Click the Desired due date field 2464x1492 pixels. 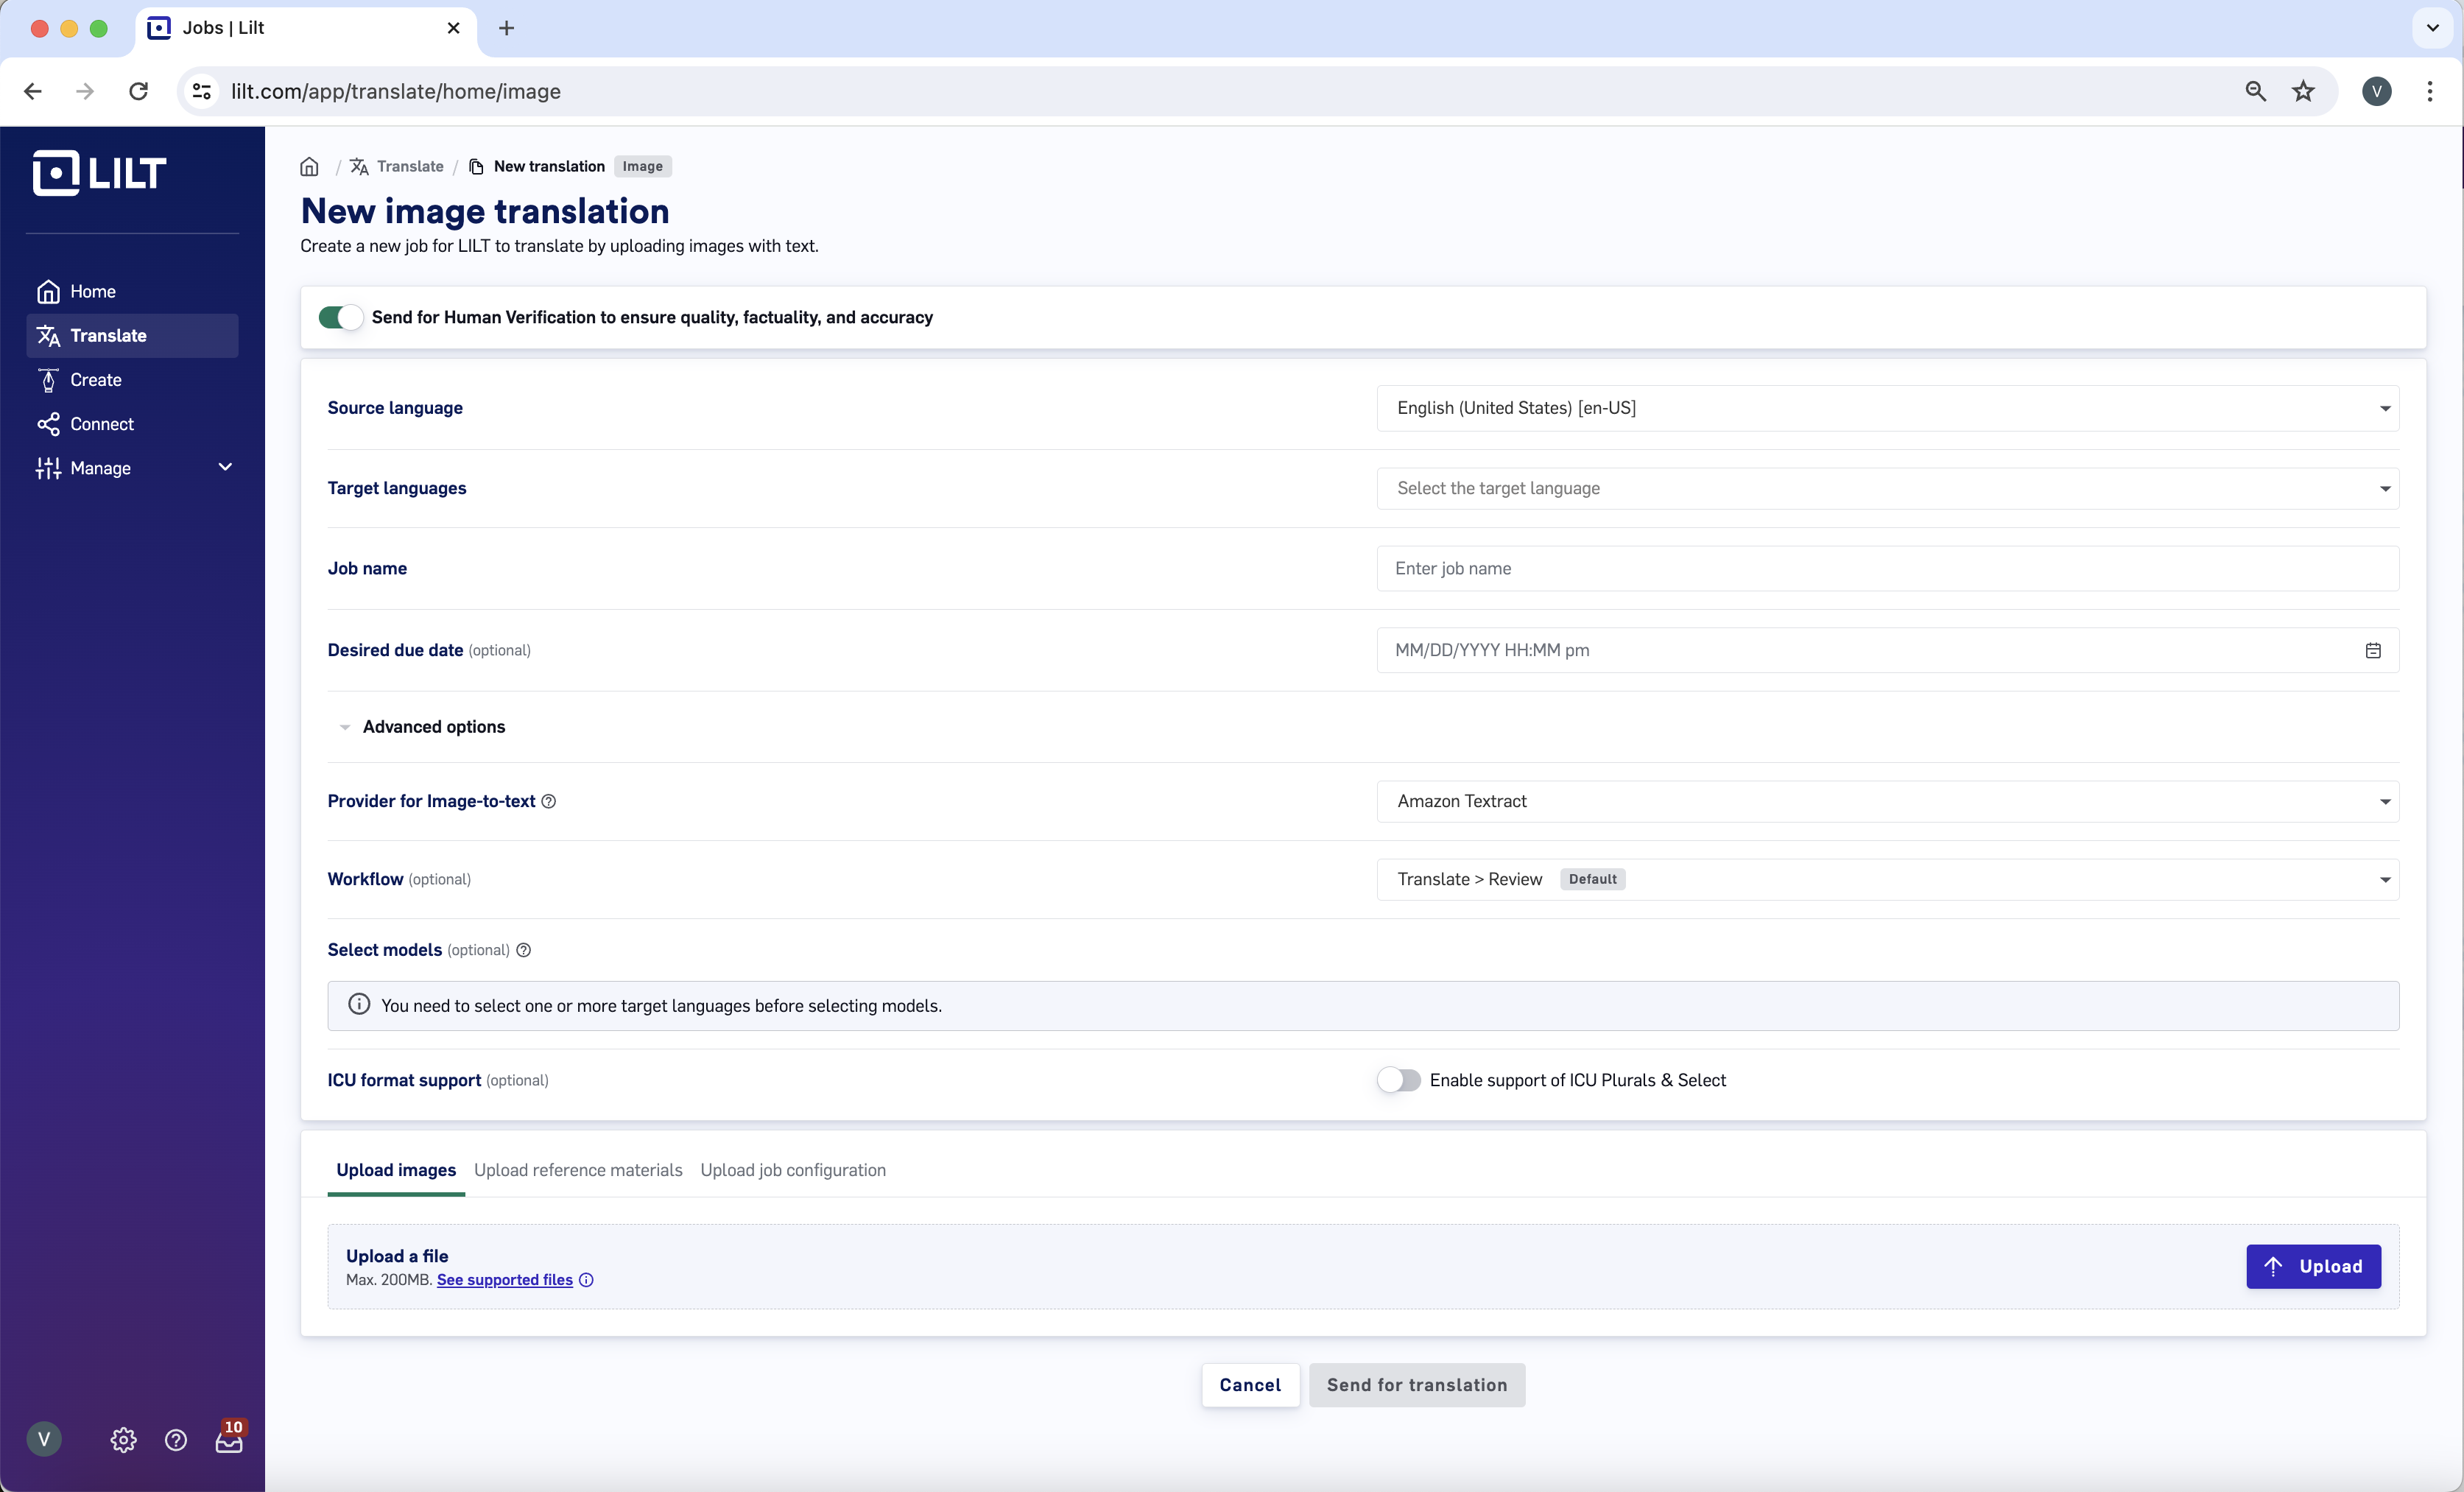1887,650
